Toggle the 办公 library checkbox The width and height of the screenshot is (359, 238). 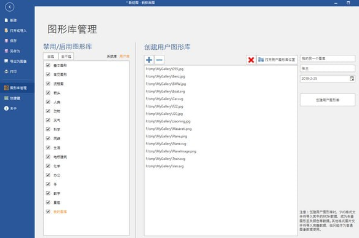[x=48, y=175]
